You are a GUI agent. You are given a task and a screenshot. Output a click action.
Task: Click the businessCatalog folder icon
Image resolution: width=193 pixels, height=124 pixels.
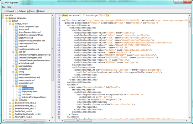pos(17,66)
